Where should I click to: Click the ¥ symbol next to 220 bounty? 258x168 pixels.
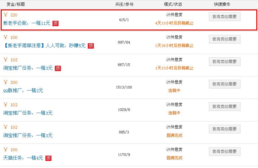coord(5,15)
